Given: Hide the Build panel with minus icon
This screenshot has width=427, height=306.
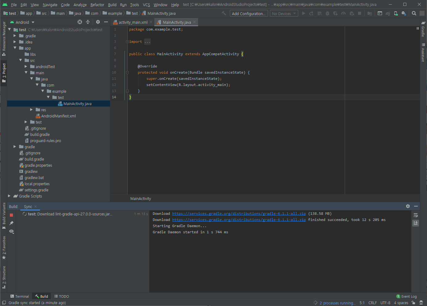Looking at the screenshot, I should pos(416,206).
